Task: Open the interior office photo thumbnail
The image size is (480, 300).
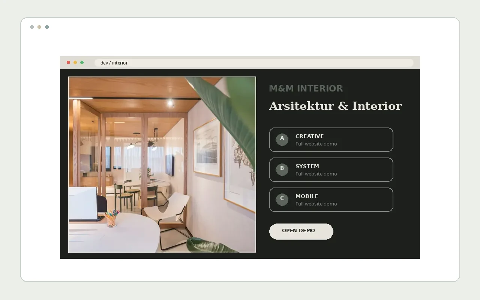Action: click(162, 165)
